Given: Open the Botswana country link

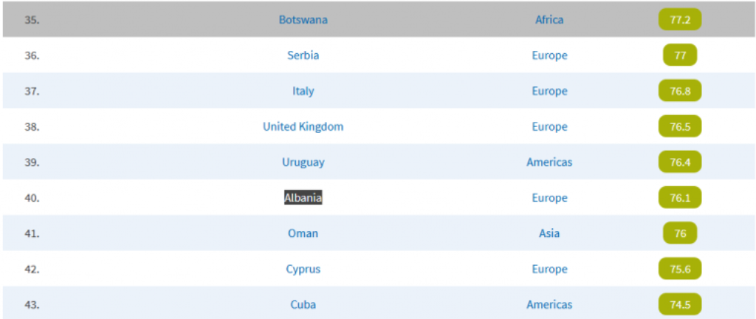Looking at the screenshot, I should 303,20.
